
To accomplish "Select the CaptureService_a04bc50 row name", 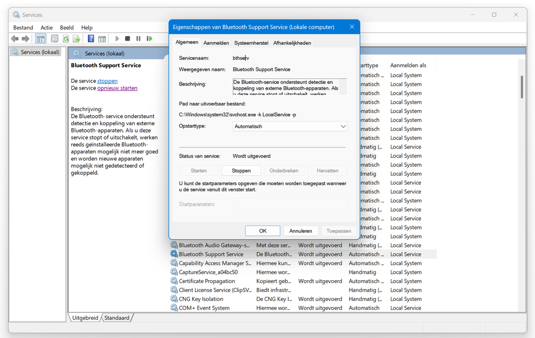I will pyautogui.click(x=208, y=272).
